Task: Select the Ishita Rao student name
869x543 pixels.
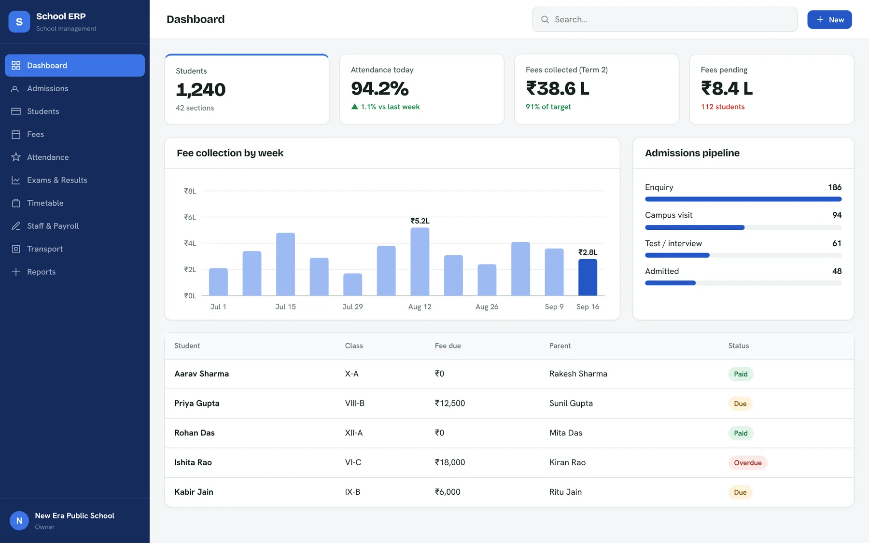Action: 193,462
